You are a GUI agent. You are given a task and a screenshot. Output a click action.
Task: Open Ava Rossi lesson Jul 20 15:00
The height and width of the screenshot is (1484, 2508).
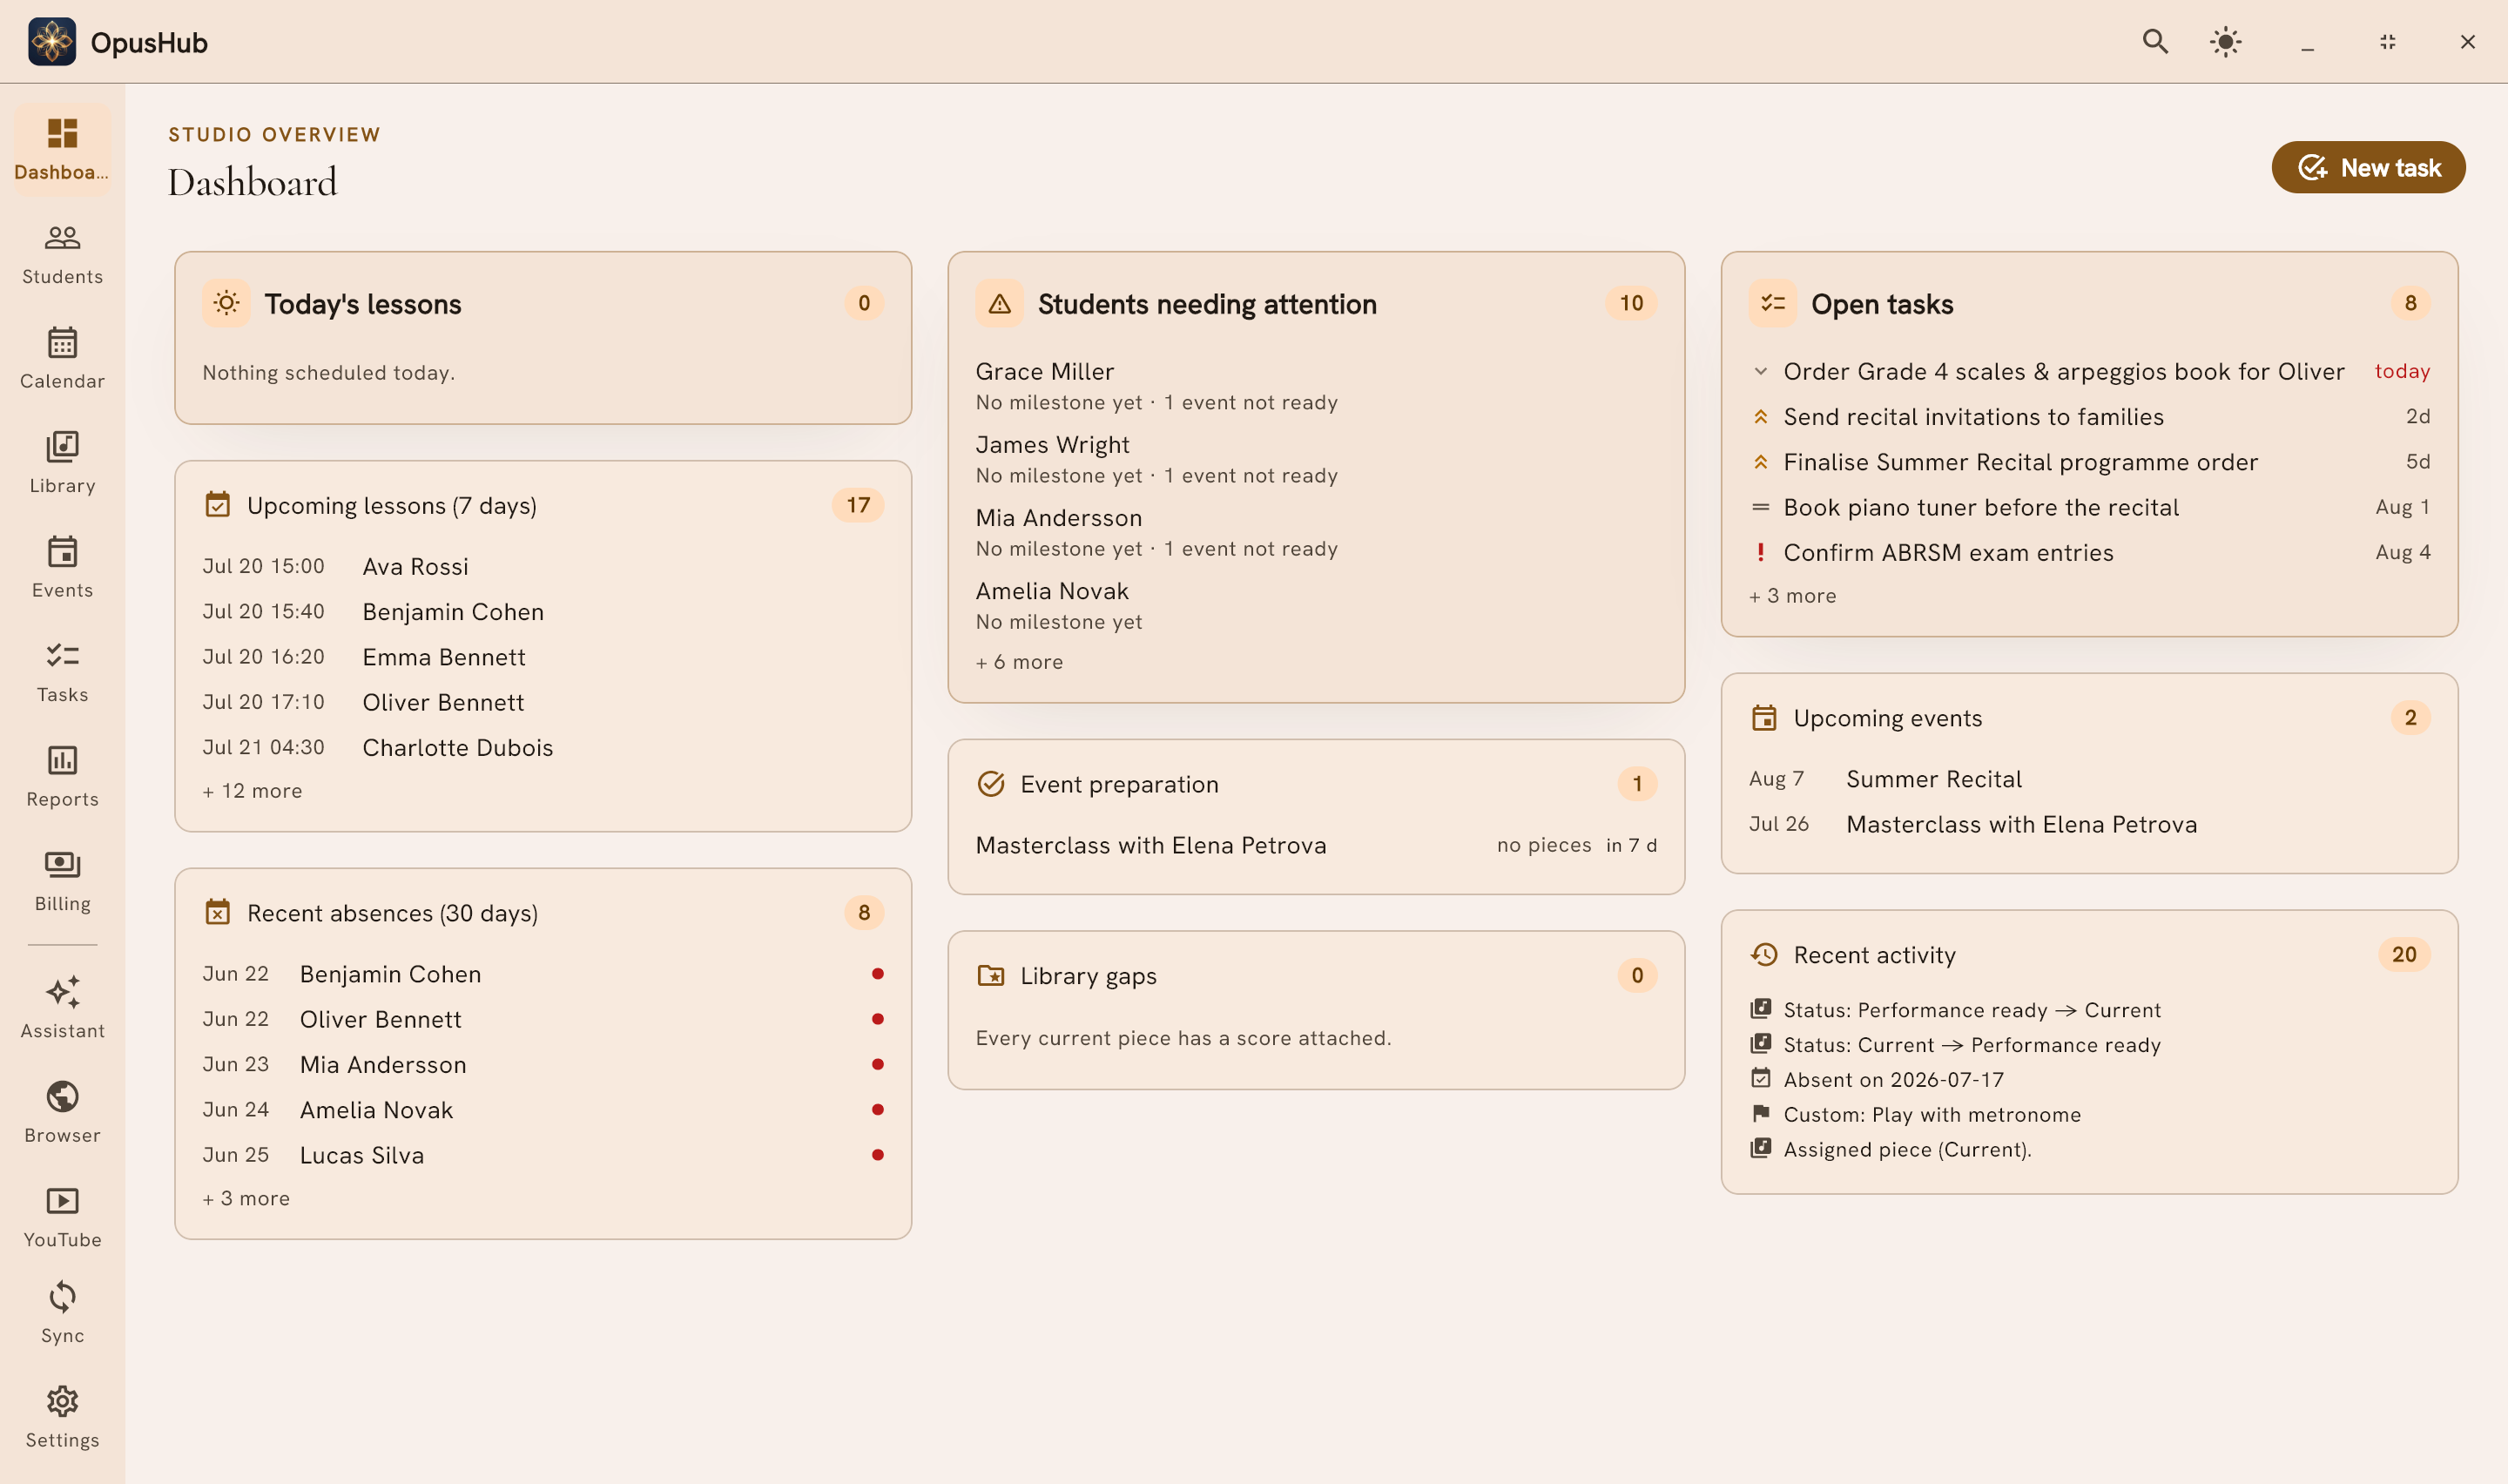pyautogui.click(x=543, y=566)
